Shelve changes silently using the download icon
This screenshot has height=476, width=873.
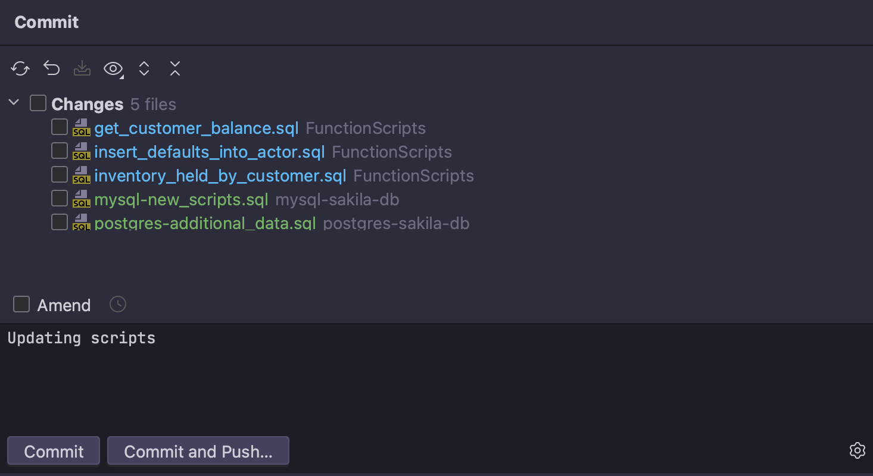[x=82, y=68]
